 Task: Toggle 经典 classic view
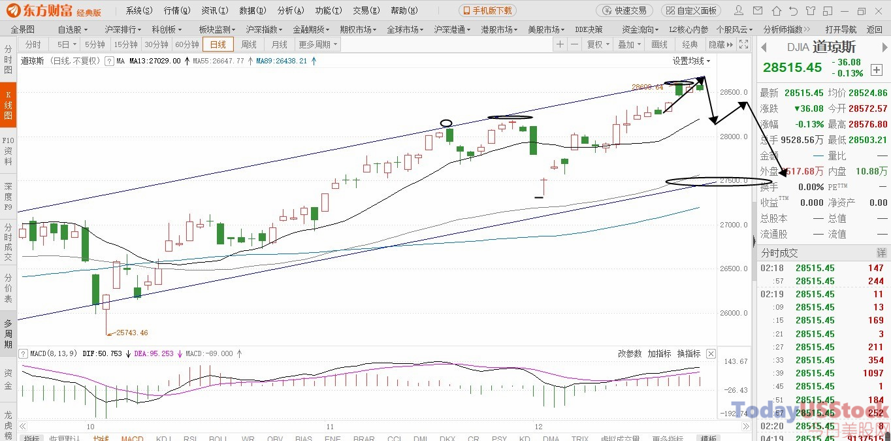(690, 44)
